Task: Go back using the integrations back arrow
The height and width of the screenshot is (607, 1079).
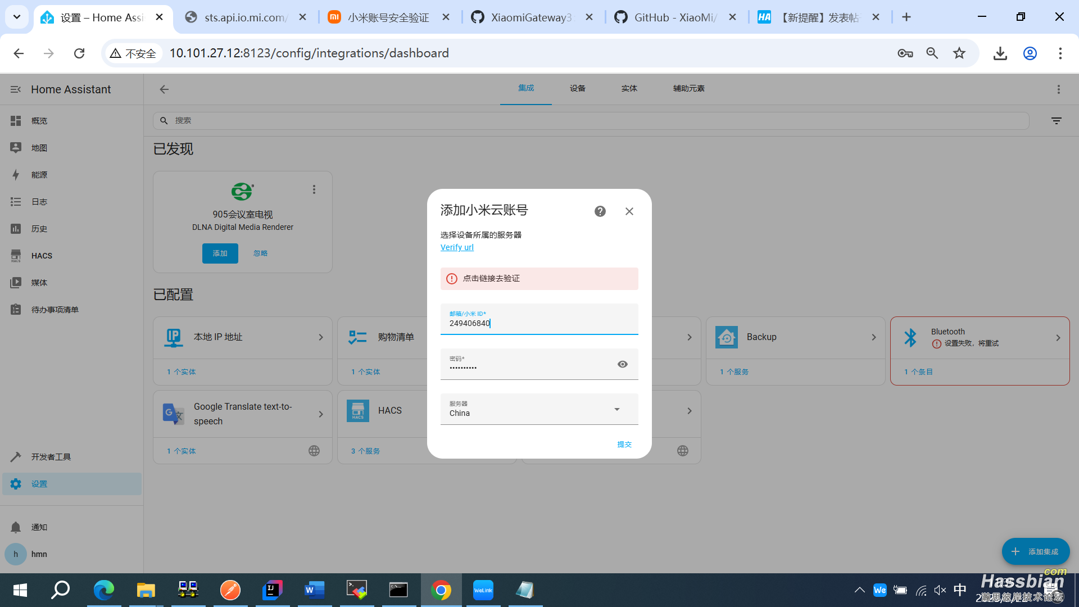Action: click(x=164, y=89)
